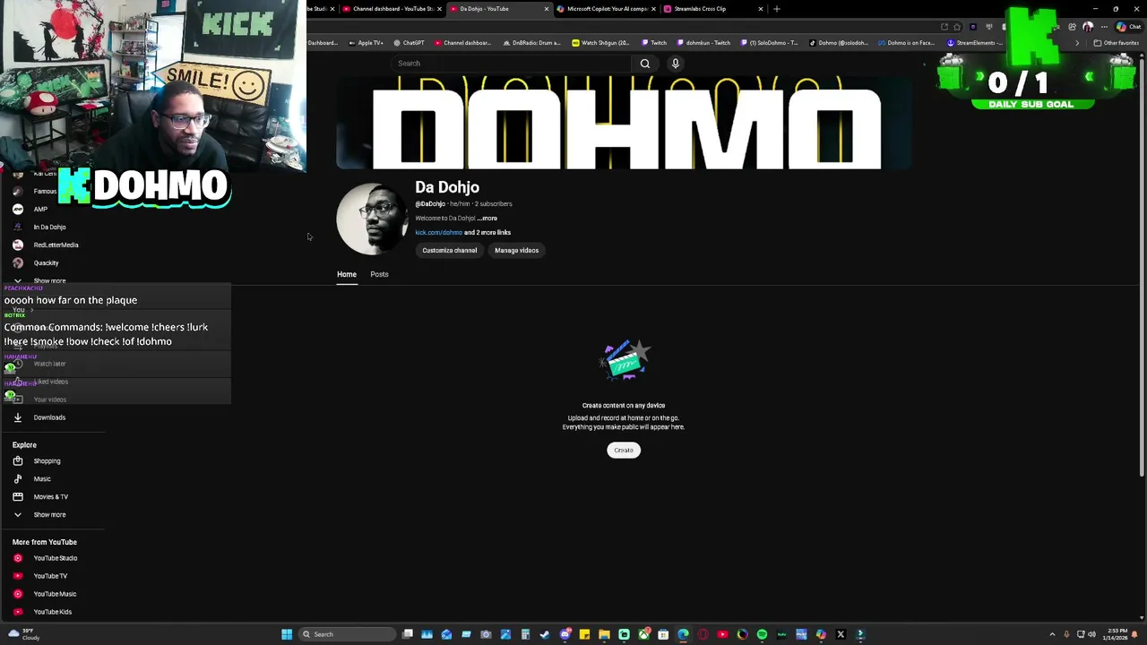Viewport: 1147px width, 645px height.
Task: Open Microsoft Edge from the taskbar
Action: coord(683,634)
